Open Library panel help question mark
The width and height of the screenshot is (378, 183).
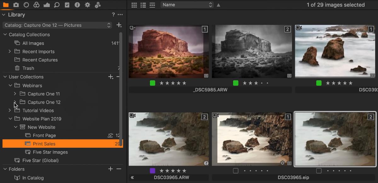113,15
